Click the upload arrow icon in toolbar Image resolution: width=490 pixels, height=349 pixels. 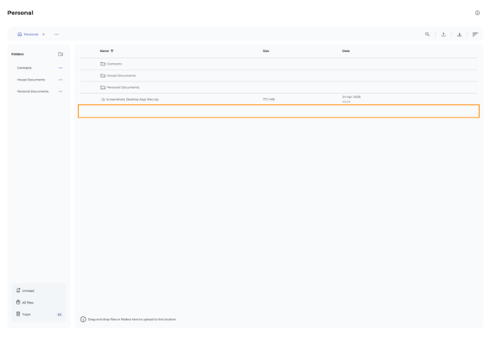443,34
